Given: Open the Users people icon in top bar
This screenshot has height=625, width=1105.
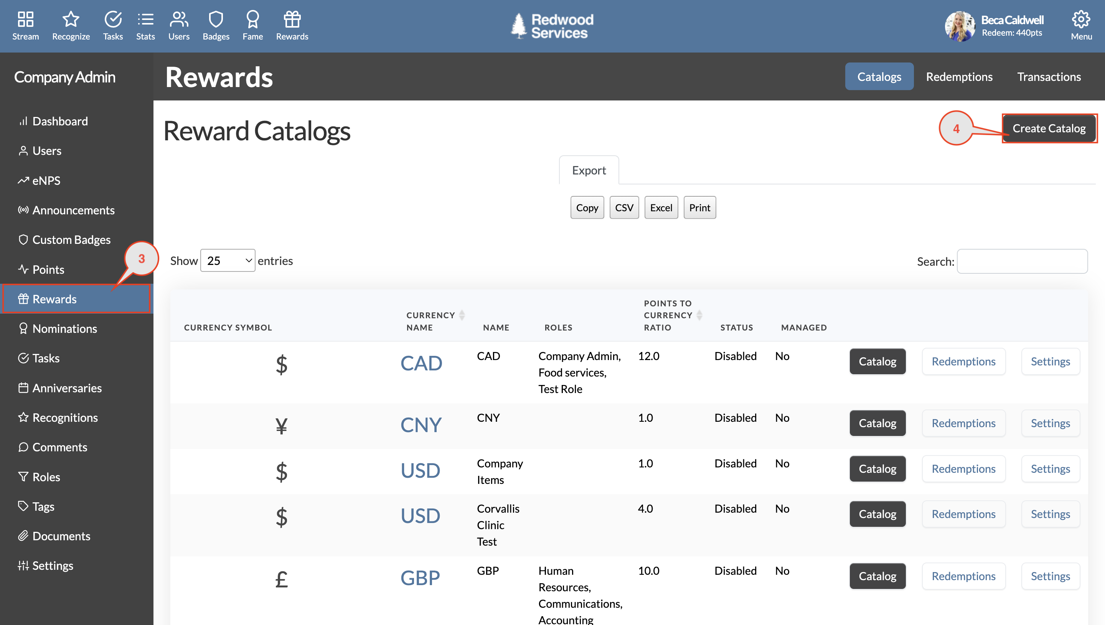Looking at the screenshot, I should click(179, 19).
